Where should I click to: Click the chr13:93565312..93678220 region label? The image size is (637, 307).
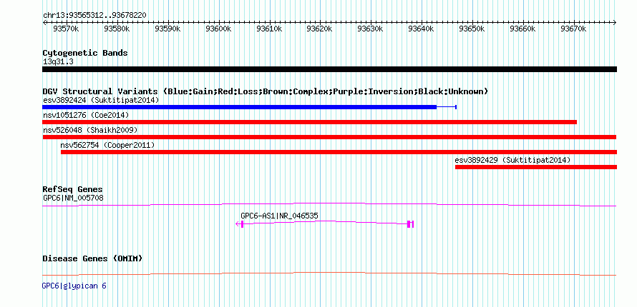94,16
